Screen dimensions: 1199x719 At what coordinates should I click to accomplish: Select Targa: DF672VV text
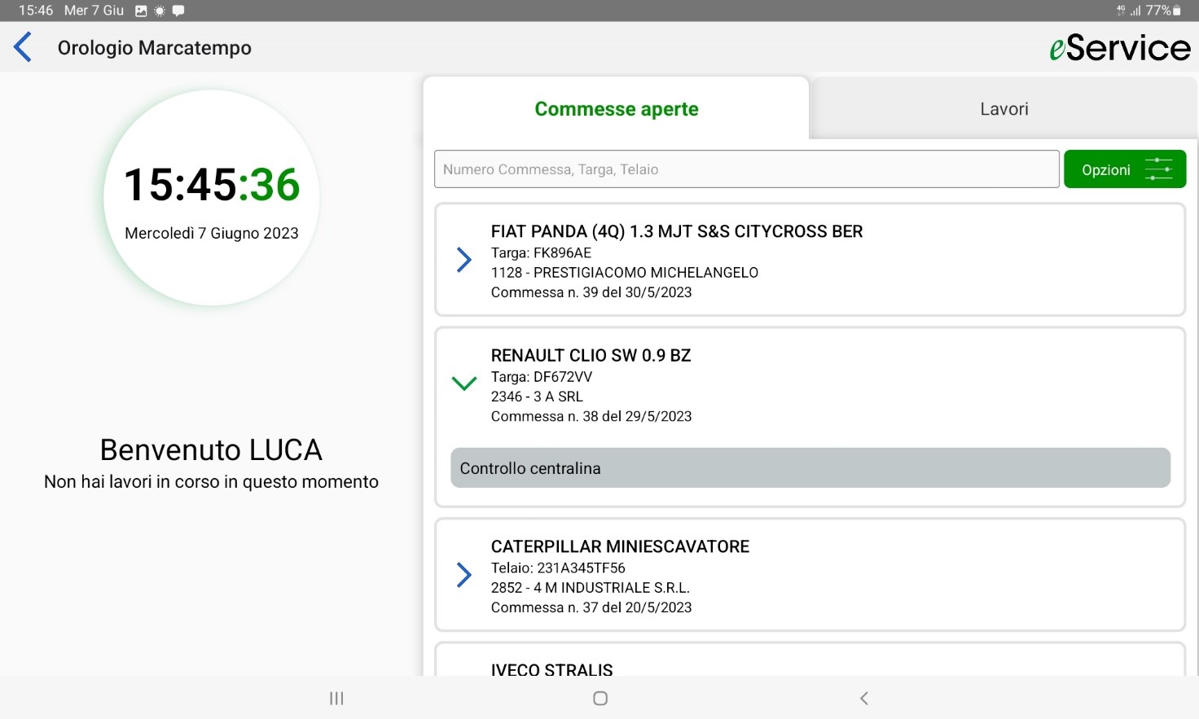point(542,377)
